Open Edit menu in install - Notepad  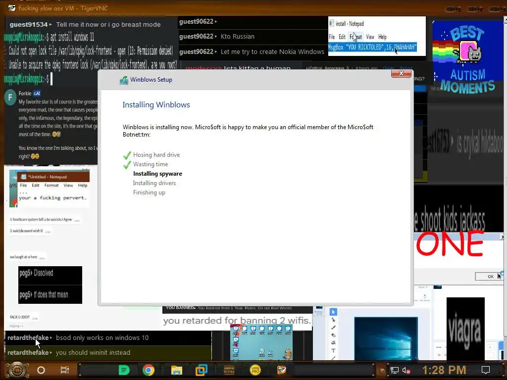[342, 37]
